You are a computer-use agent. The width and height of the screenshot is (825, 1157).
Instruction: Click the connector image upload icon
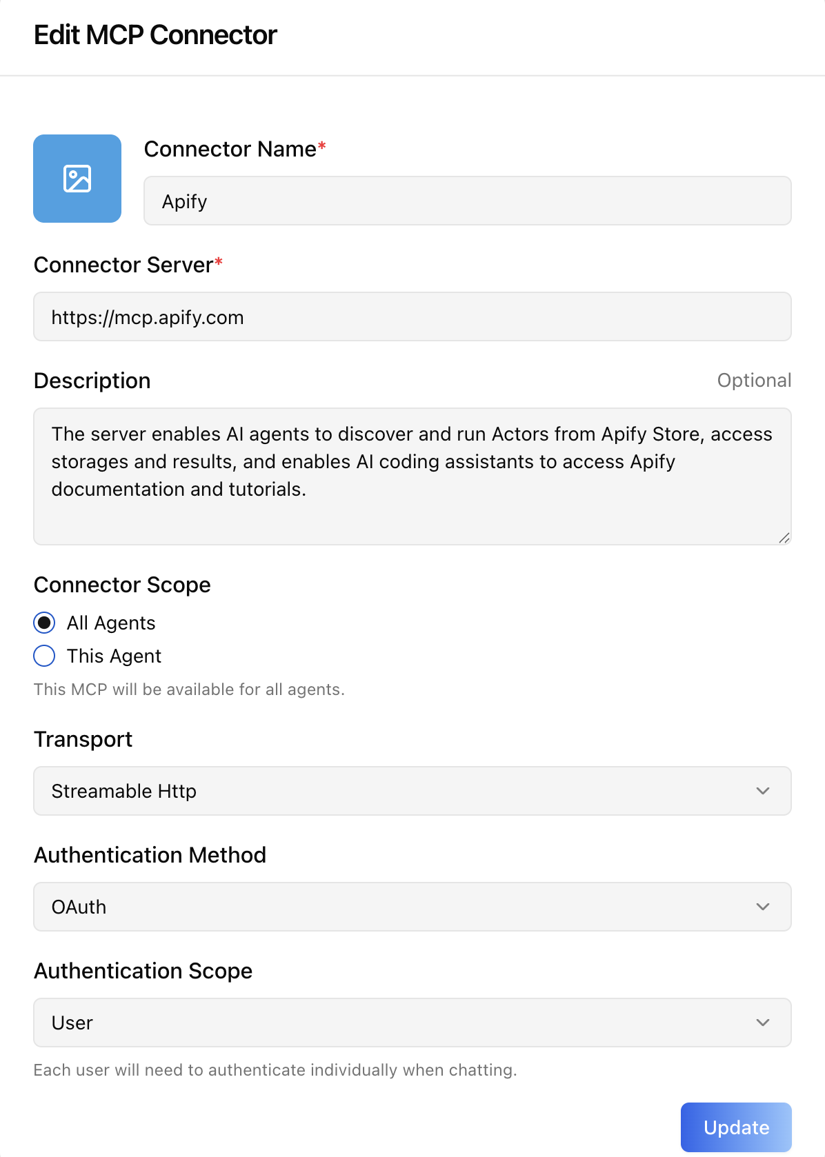[x=77, y=179]
